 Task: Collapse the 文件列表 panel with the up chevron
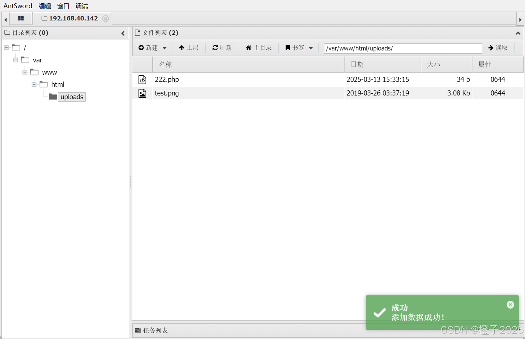(x=518, y=33)
